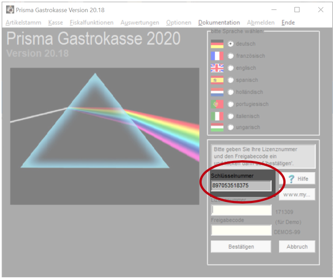The width and height of the screenshot is (335, 279).
Task: Click the demo license number 171309
Action: (284, 212)
